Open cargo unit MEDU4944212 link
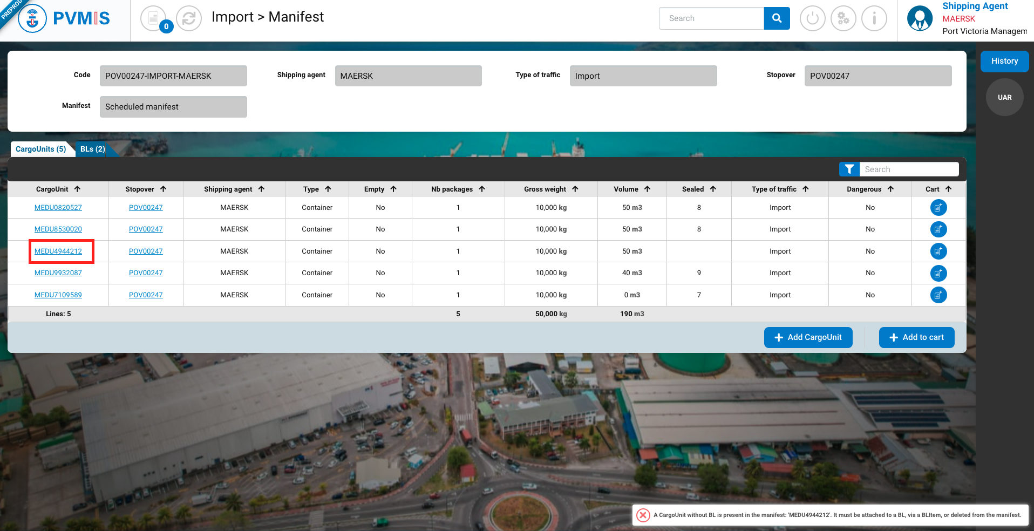1034x531 pixels. point(58,251)
